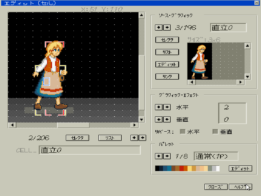Viewport: 261px width, 196px height.
Task: Click the next source graphic arrow beside 3/196
Action: tap(163, 28)
